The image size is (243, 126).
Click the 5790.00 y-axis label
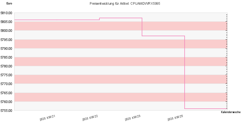point(6,49)
